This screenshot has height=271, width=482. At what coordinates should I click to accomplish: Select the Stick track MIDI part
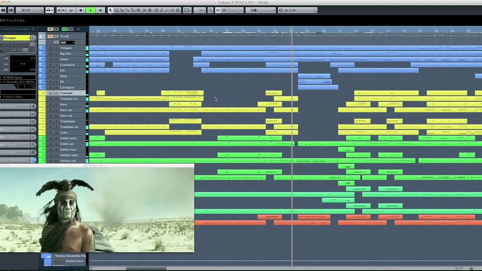point(314,76)
